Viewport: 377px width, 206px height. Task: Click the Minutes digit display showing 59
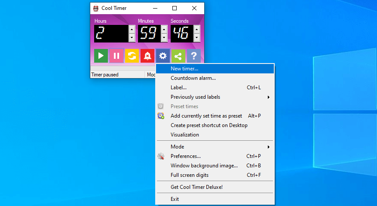(149, 33)
